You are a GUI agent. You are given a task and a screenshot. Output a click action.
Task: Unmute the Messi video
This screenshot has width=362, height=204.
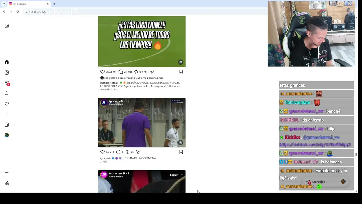point(180,62)
